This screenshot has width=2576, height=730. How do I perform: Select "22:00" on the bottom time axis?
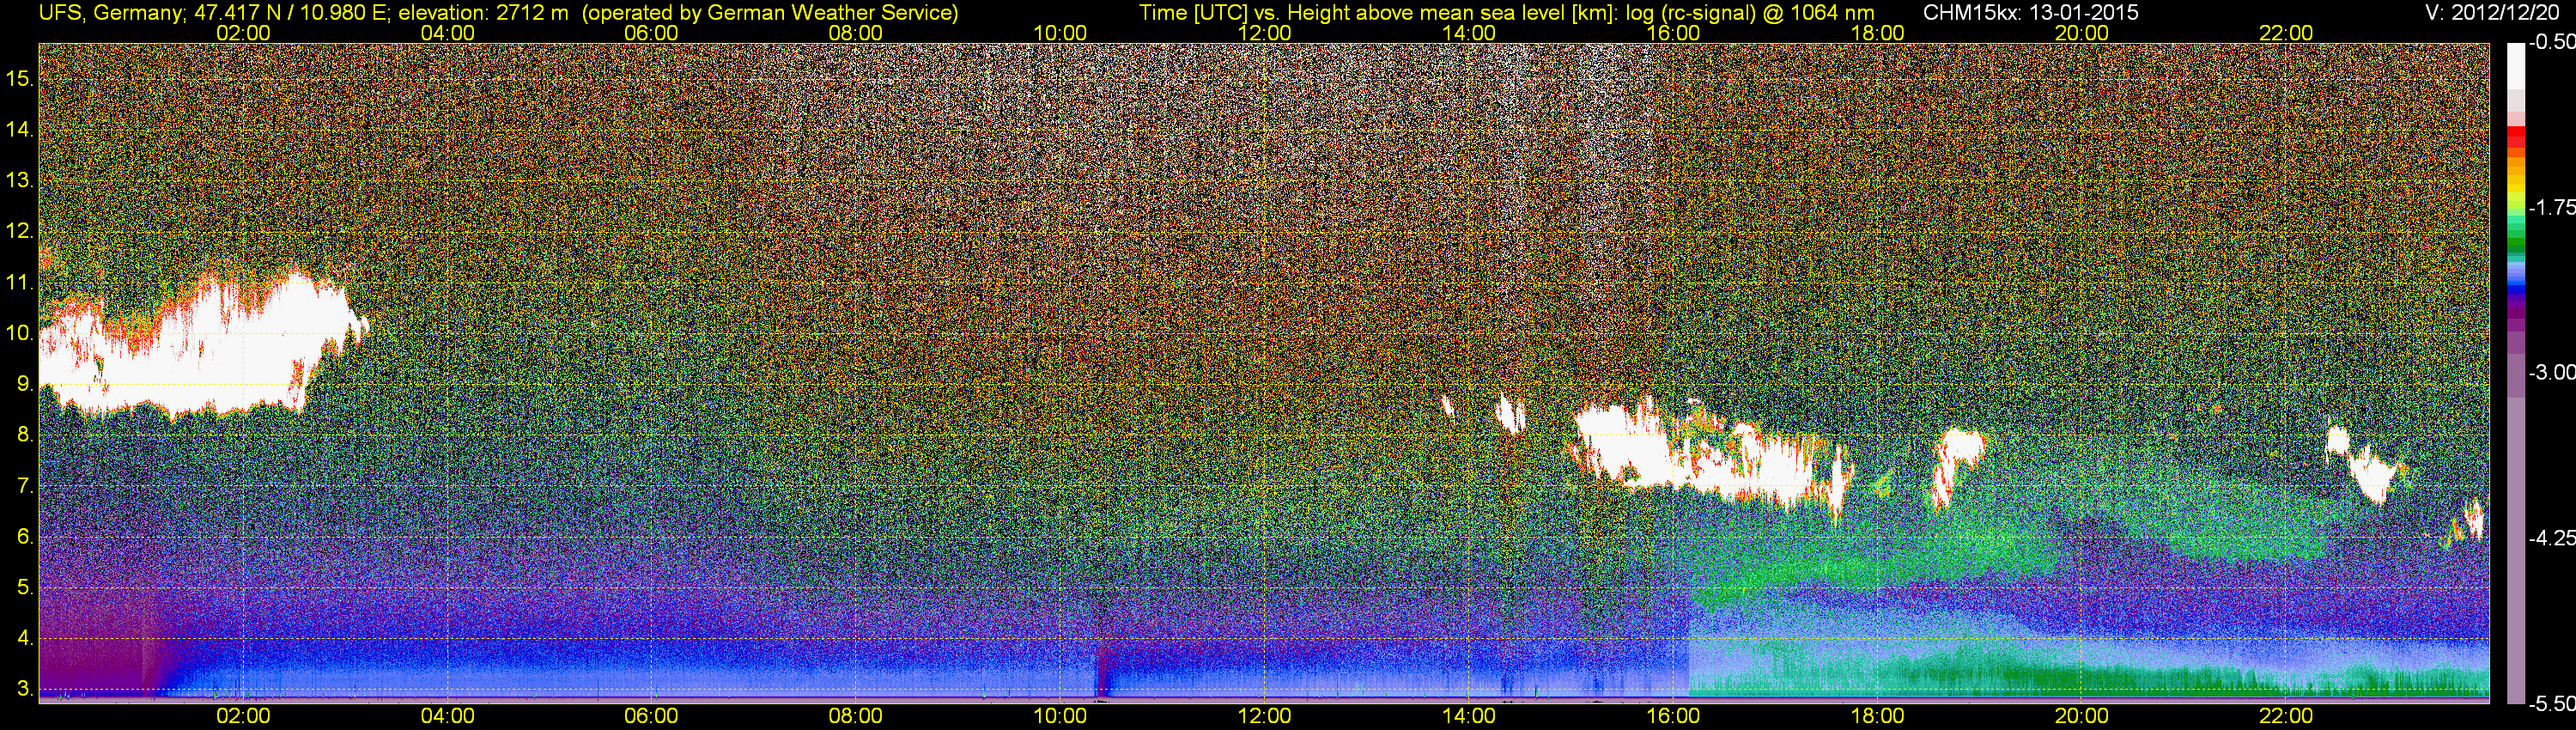point(2286,716)
